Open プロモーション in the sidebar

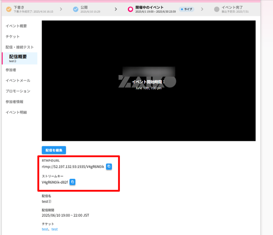[18, 91]
